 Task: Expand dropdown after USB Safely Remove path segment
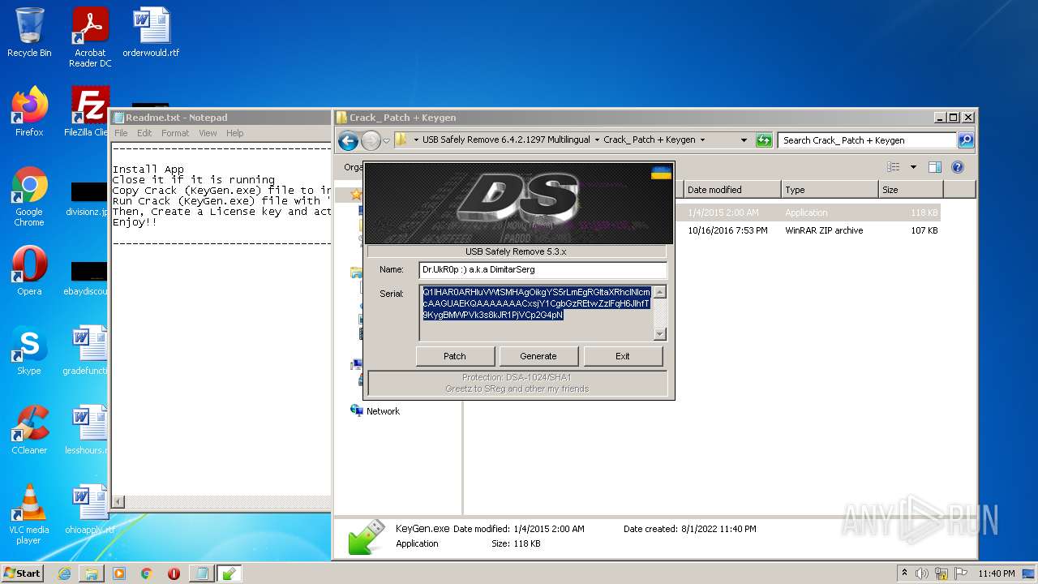[x=597, y=140]
